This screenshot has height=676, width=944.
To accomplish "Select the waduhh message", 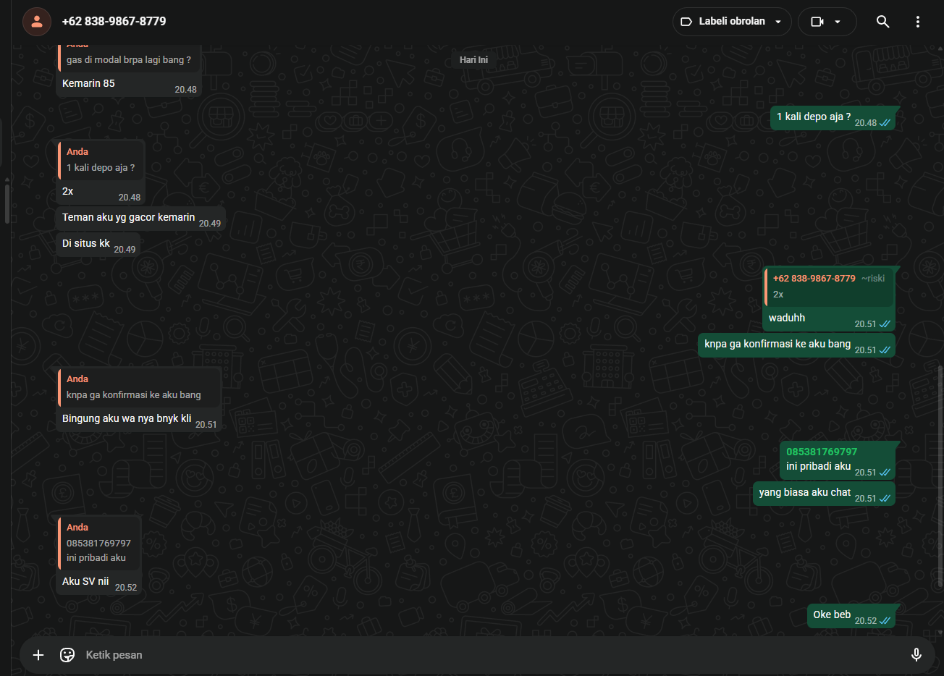I will tap(787, 318).
